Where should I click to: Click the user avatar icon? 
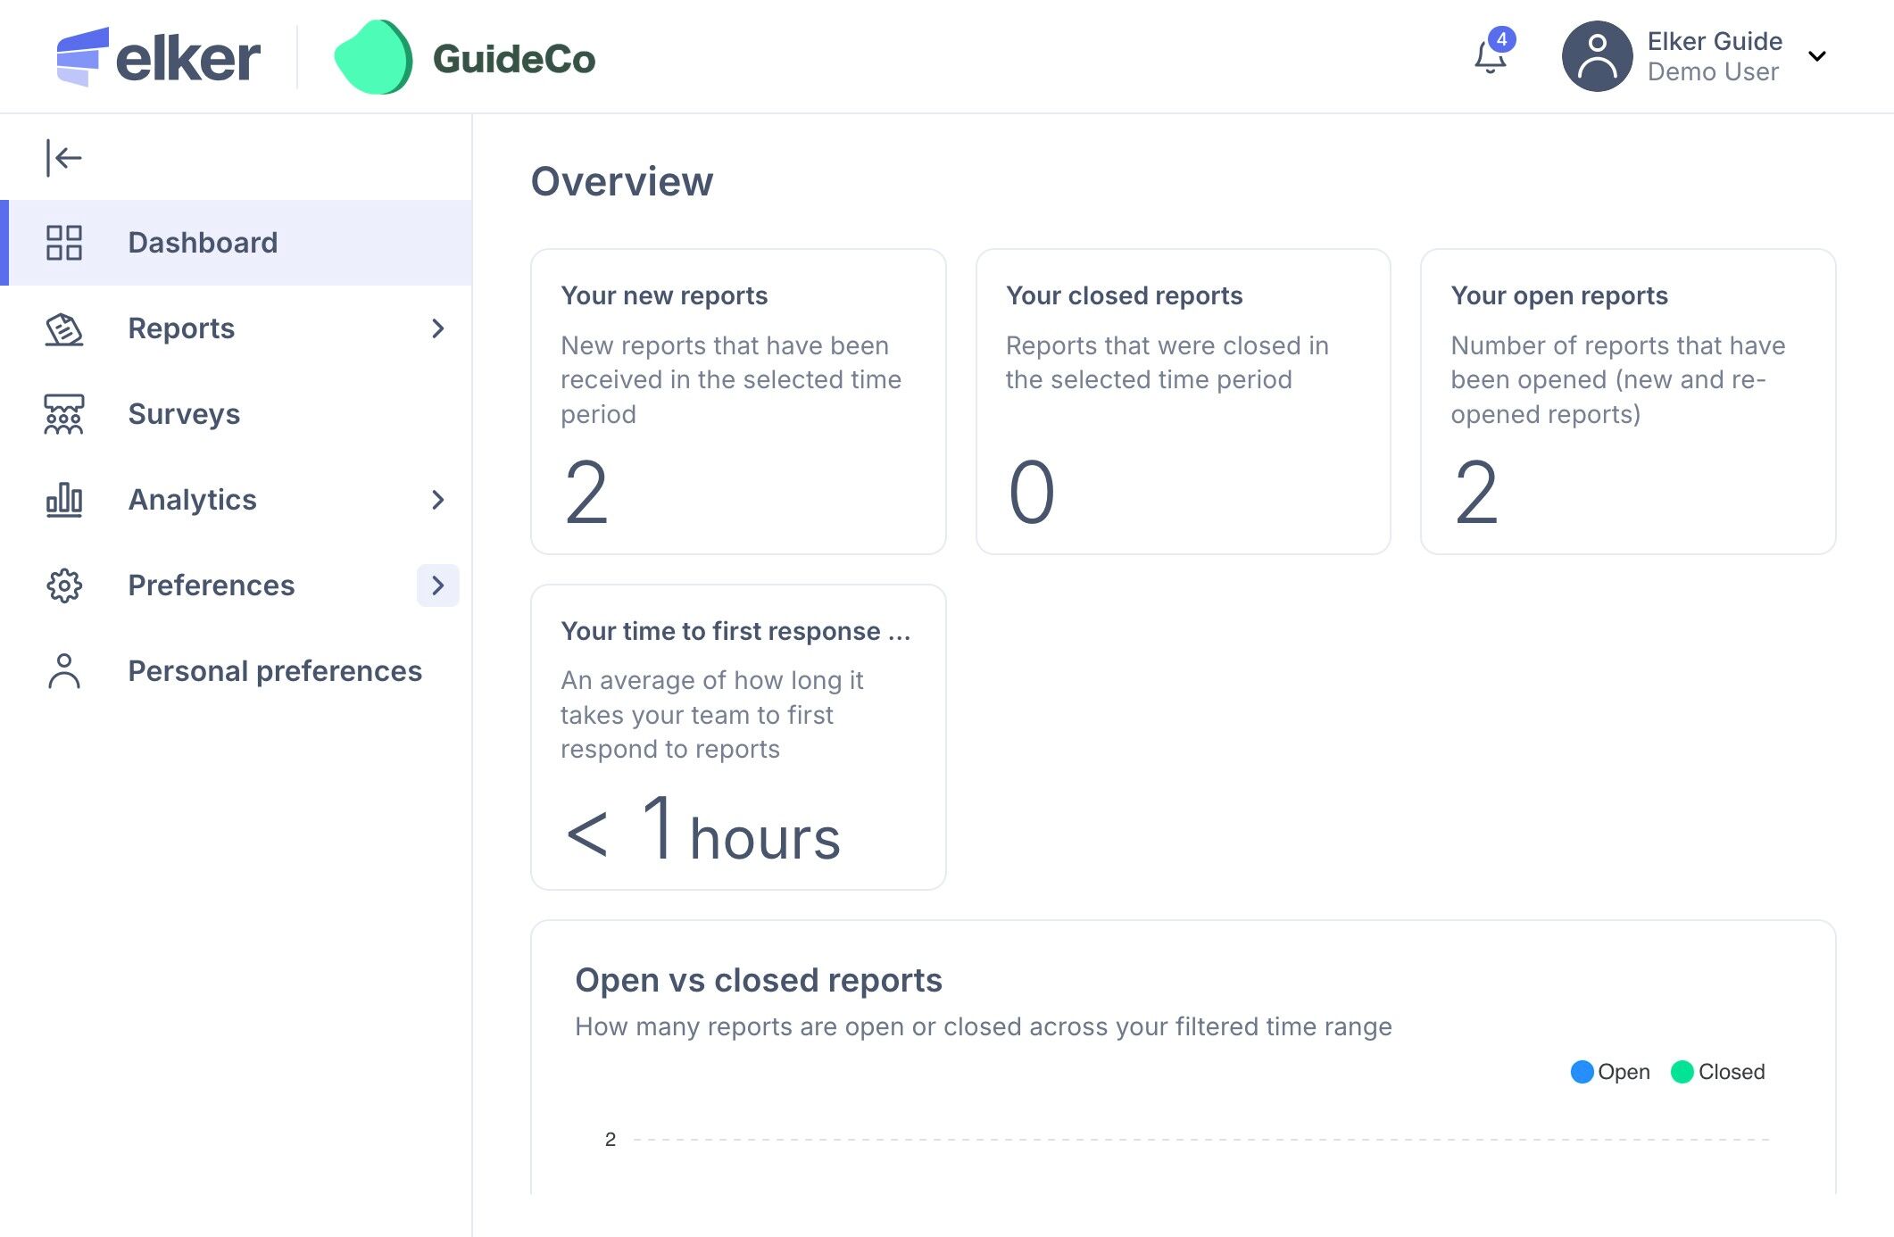coord(1597,56)
